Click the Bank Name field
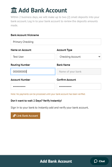The image size is (112, 167). point(79,72)
